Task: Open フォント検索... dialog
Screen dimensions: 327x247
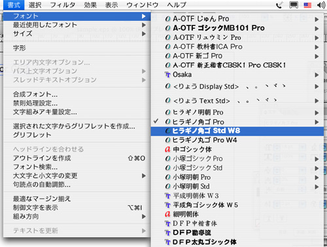Action: point(77,167)
